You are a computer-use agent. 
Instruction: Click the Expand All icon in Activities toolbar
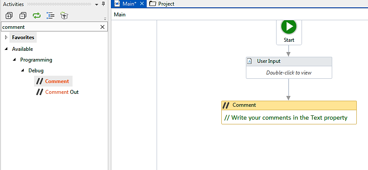(9, 15)
